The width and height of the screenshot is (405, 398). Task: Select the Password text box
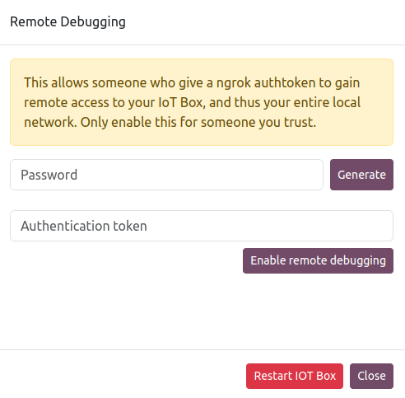(166, 175)
